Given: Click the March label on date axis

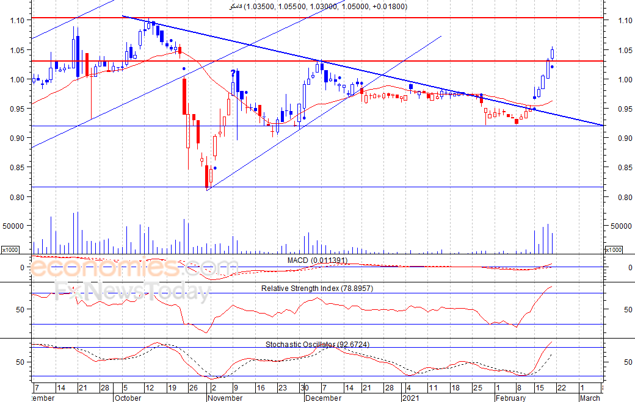Looking at the screenshot, I should [x=589, y=398].
